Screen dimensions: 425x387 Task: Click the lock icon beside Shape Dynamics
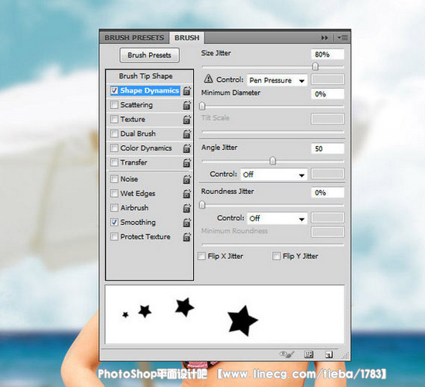coord(187,90)
